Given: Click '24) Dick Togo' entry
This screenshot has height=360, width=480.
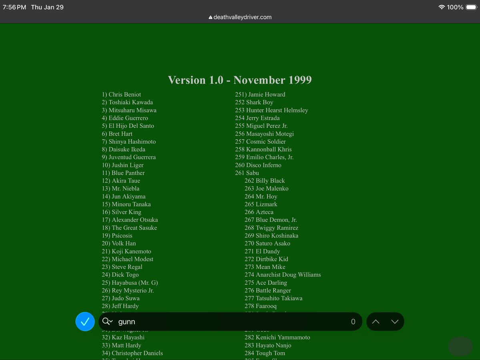Looking at the screenshot, I should (120, 275).
